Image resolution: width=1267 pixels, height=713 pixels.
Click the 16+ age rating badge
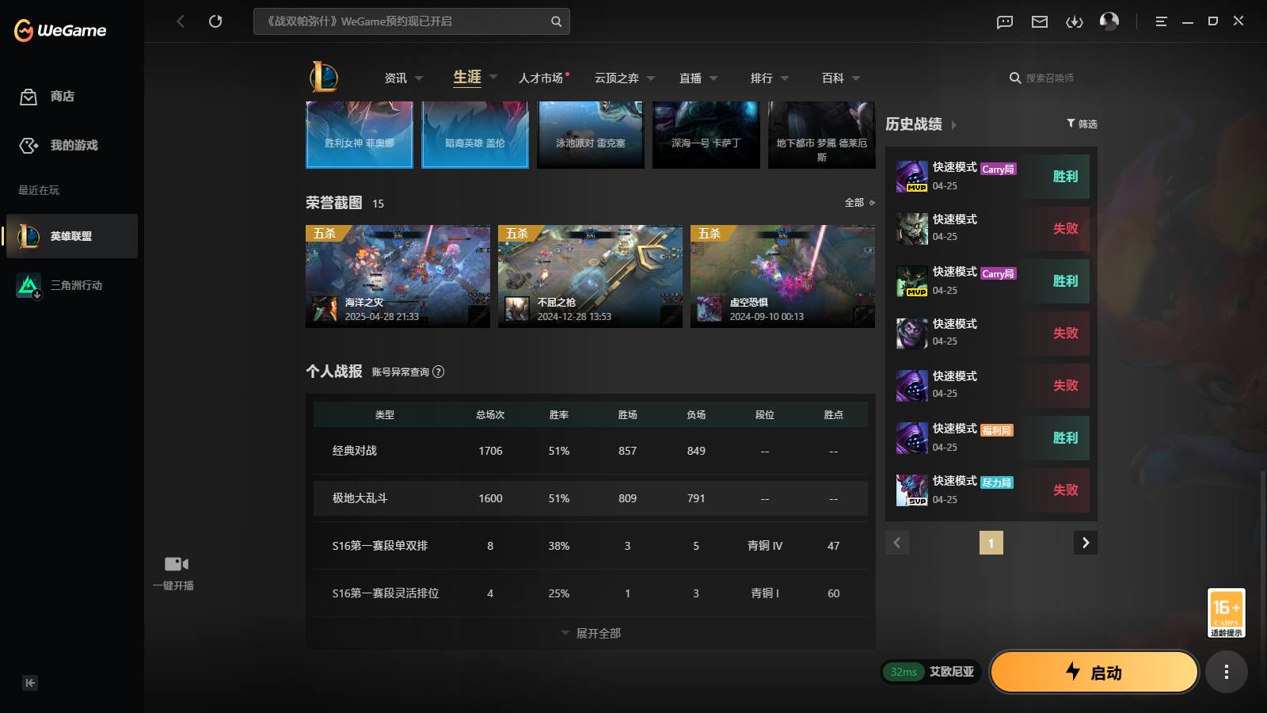1226,612
